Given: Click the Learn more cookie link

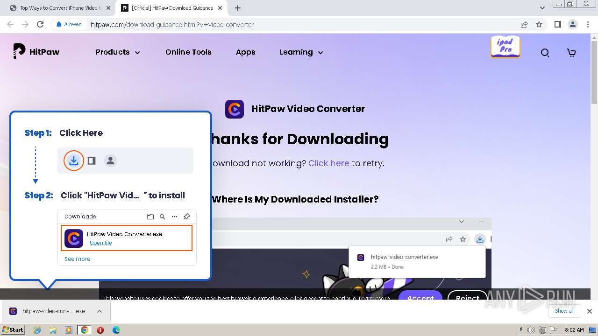Looking at the screenshot, I should 374,298.
